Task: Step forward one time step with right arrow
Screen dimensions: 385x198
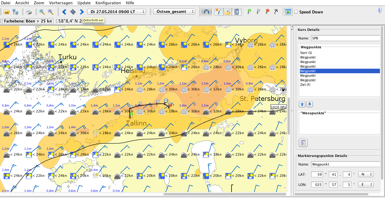Action: click(x=82, y=12)
